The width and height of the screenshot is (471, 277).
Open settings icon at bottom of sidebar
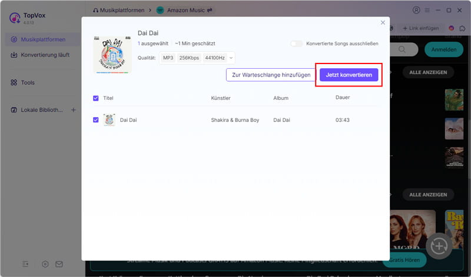tap(45, 264)
